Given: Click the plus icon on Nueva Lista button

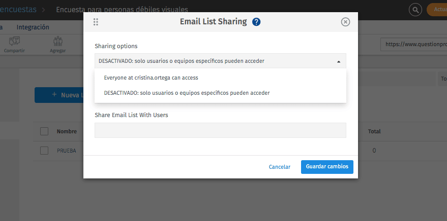Looking at the screenshot, I should click(54, 94).
